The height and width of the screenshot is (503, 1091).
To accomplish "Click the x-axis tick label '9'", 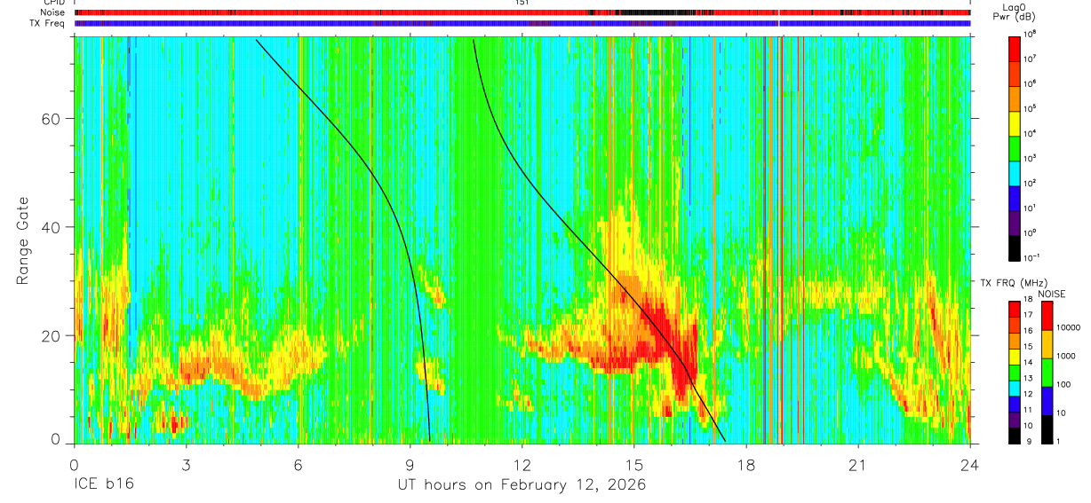I will (410, 465).
